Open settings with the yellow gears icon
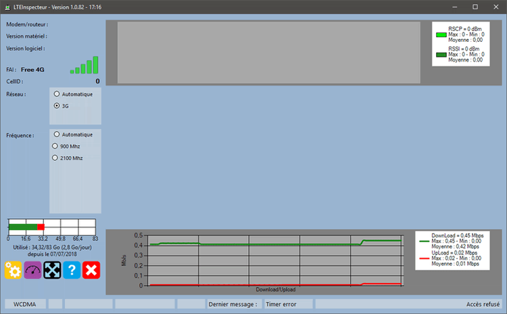Image resolution: width=507 pixels, height=314 pixels. click(14, 270)
